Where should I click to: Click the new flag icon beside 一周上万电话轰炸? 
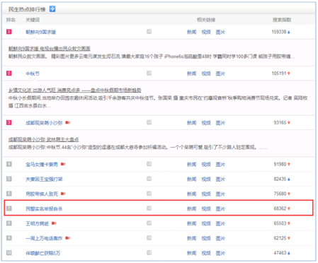pyautogui.click(x=68, y=238)
